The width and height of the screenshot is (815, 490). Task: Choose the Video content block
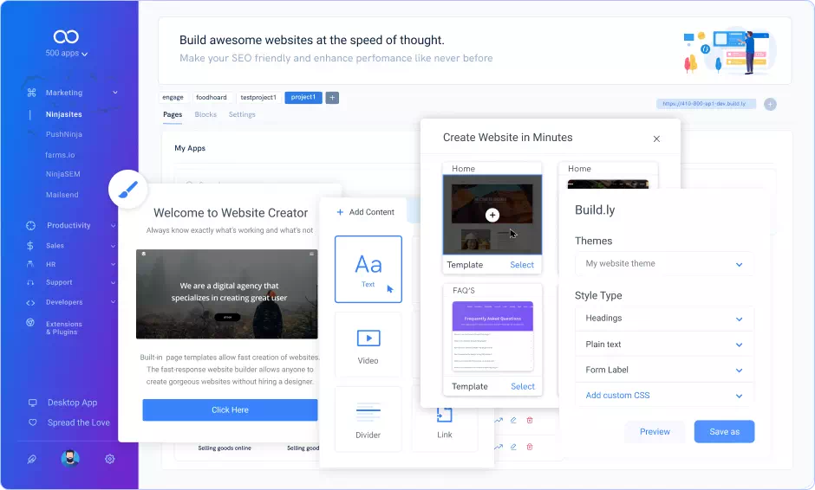(x=368, y=344)
